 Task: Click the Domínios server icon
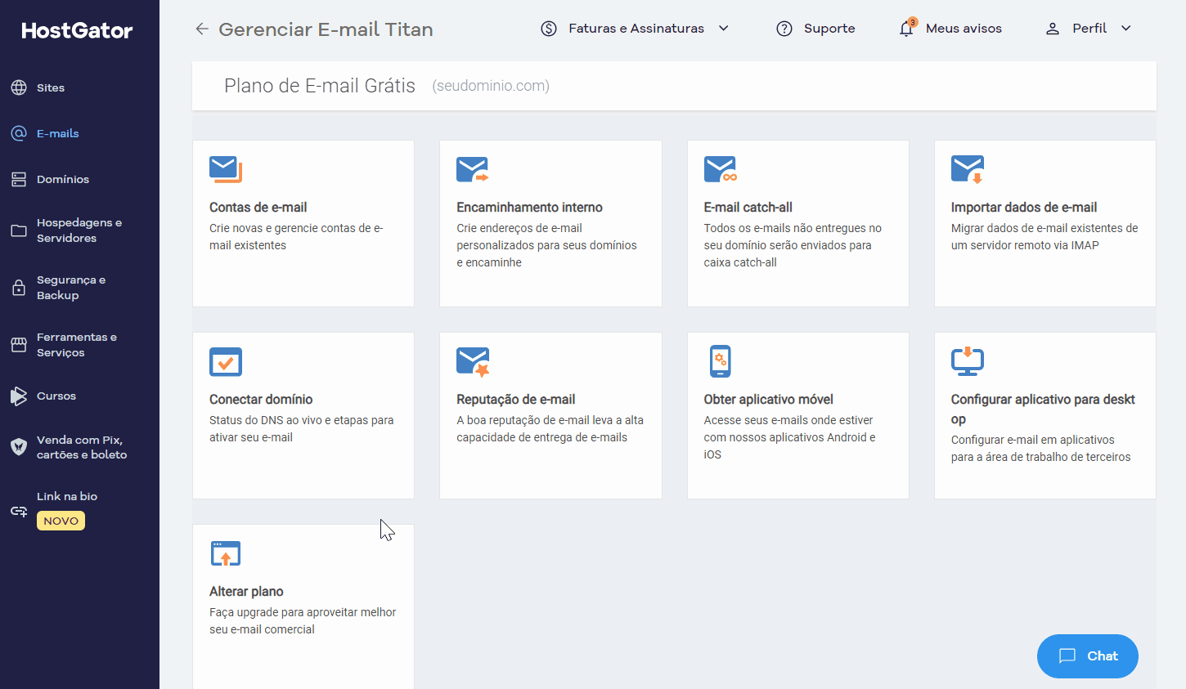coord(19,179)
